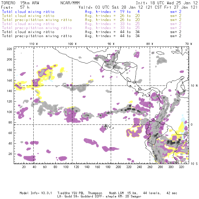This screenshot has width=199, height=199.
Task: Select the 'Init: 18 UTC Wed 25 Jan 12' text
Action: [x=167, y=3]
